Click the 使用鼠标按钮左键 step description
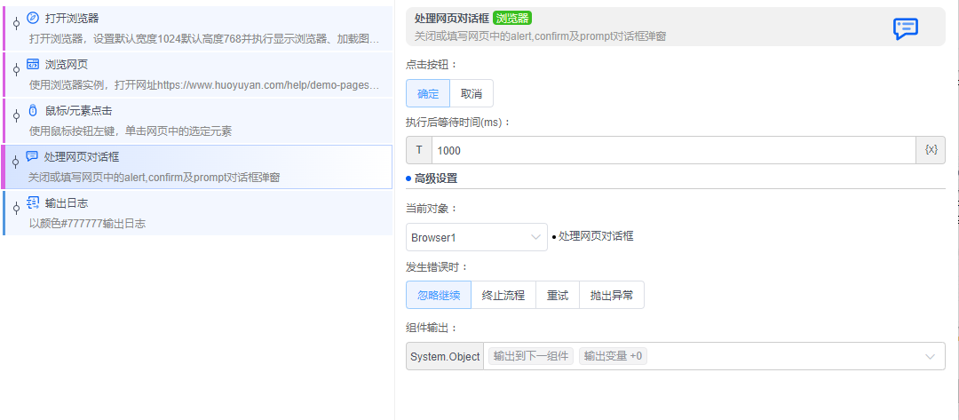This screenshot has height=420, width=959. click(131, 131)
